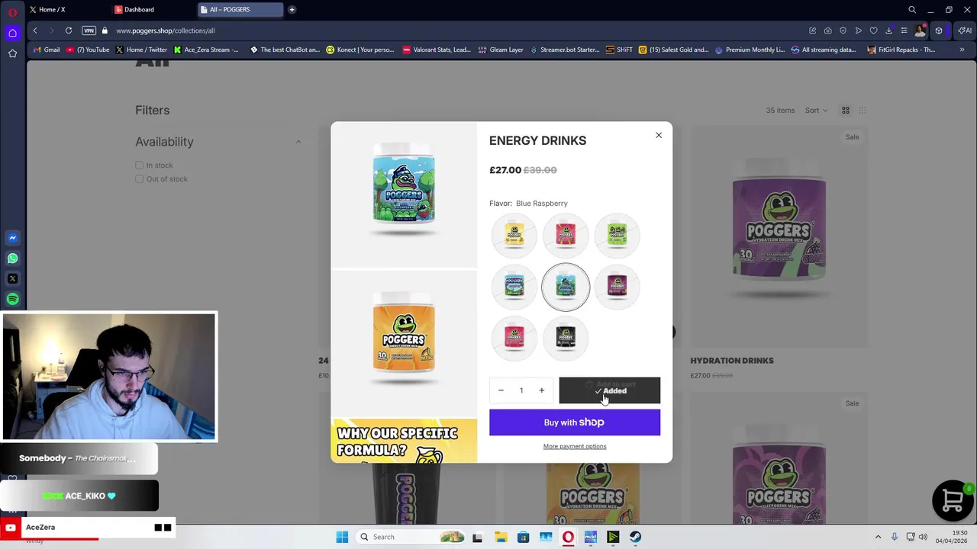Open the Aria AI button in toolbar
This screenshot has width=977, height=549.
pyautogui.click(x=965, y=30)
